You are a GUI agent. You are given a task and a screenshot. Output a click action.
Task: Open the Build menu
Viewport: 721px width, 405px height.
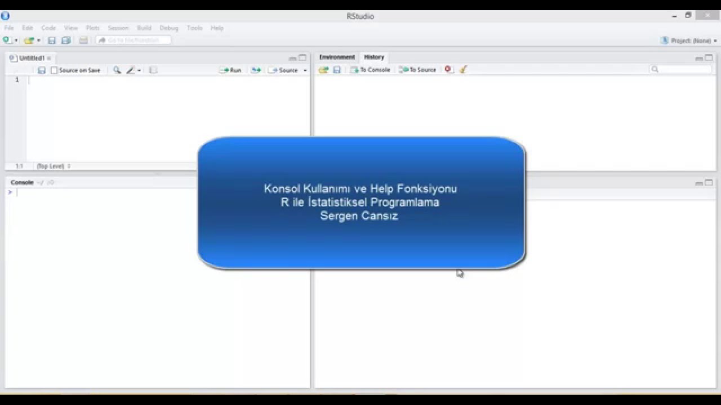tap(144, 28)
